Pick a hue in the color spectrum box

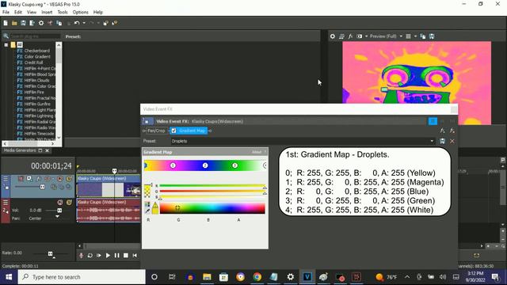[212, 208]
